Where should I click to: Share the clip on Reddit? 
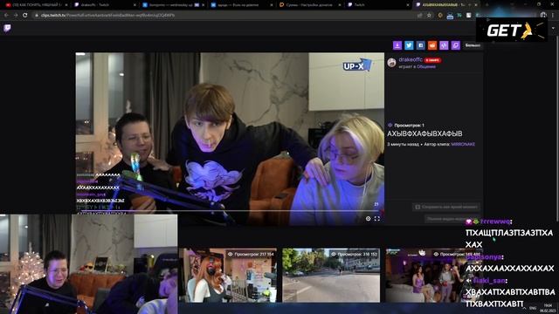[432, 45]
